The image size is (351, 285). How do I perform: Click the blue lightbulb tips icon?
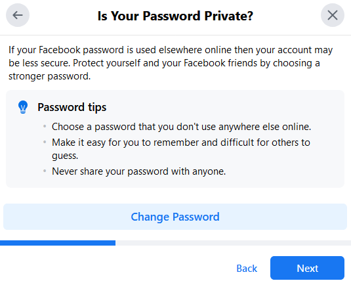(x=23, y=107)
